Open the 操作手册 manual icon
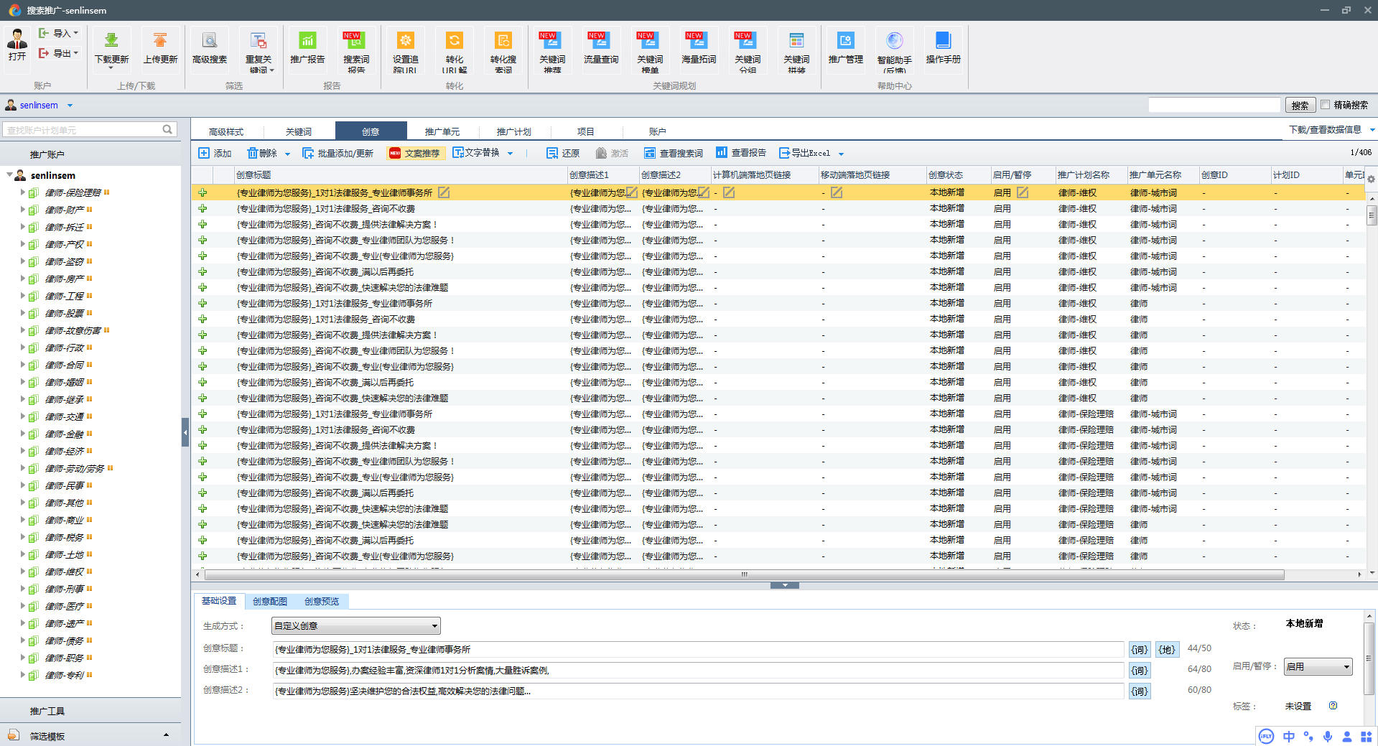Screen dimensions: 1378x746 coord(943,41)
